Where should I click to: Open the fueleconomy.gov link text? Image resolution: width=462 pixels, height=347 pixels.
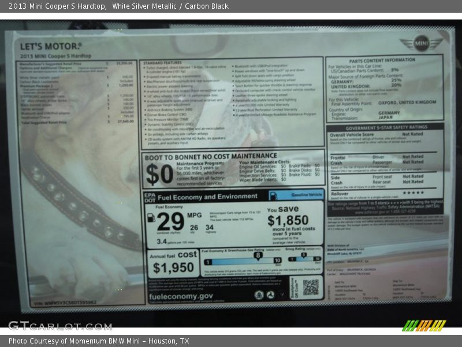coord(181,296)
